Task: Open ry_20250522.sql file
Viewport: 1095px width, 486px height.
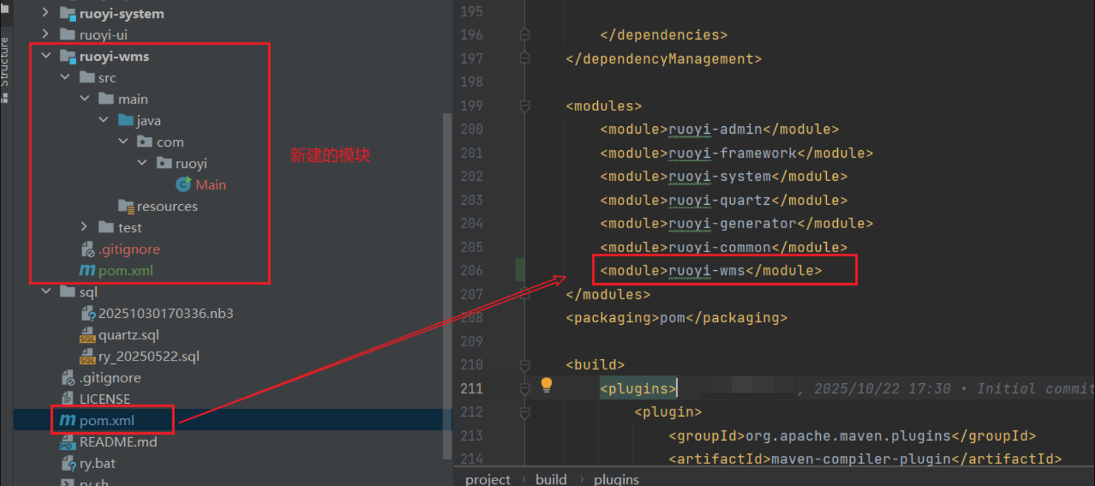Action: click(149, 356)
